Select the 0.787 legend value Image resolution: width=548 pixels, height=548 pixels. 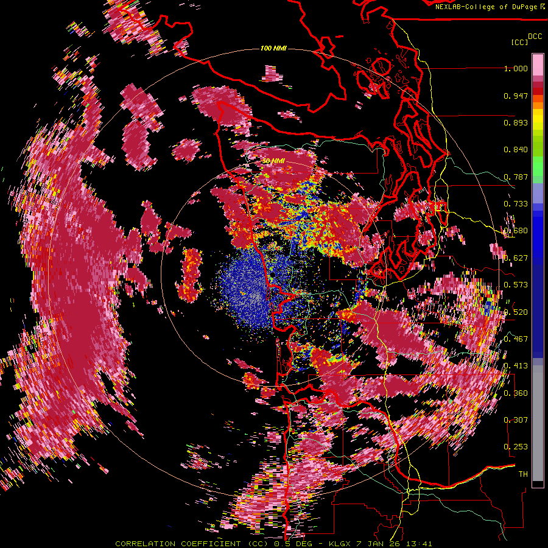pyautogui.click(x=516, y=177)
